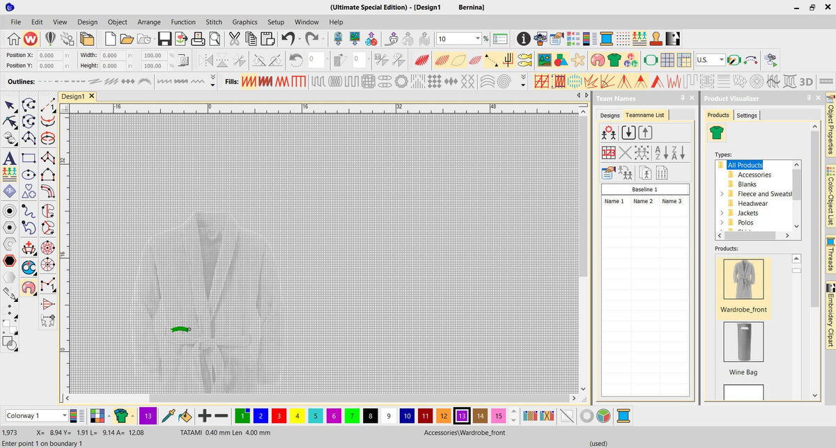Select green color swatch 1

click(x=242, y=416)
